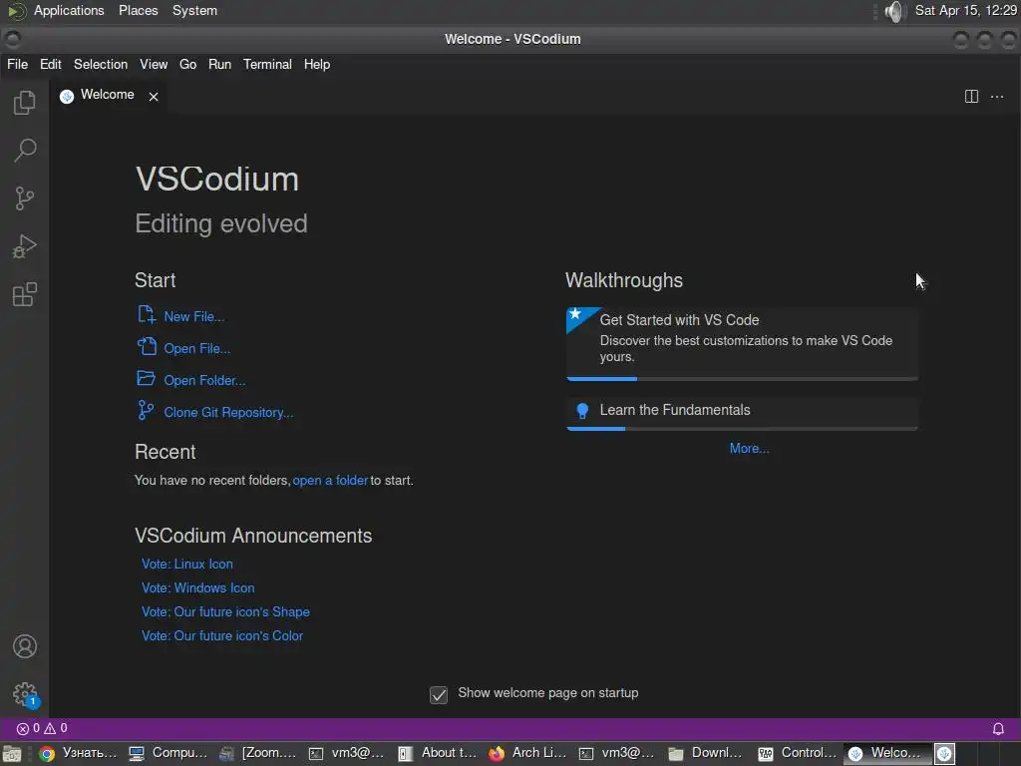The image size is (1021, 766).
Task: Click the New File icon
Action: [x=146, y=315]
